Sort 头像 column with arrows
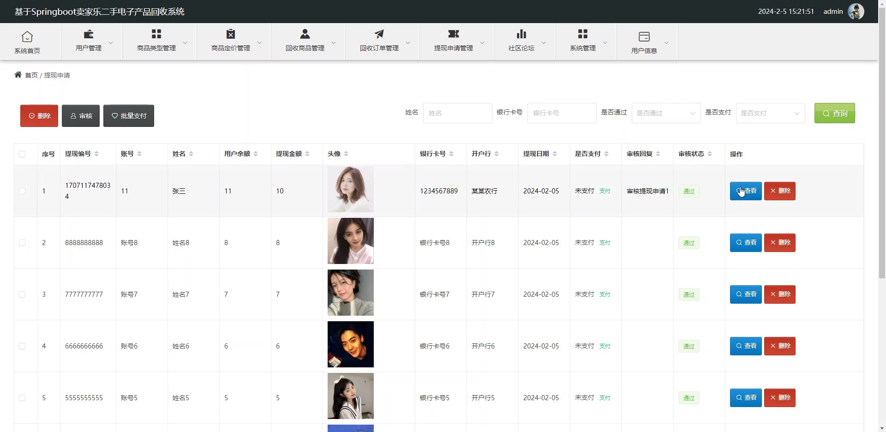The width and height of the screenshot is (886, 432). pyautogui.click(x=346, y=154)
